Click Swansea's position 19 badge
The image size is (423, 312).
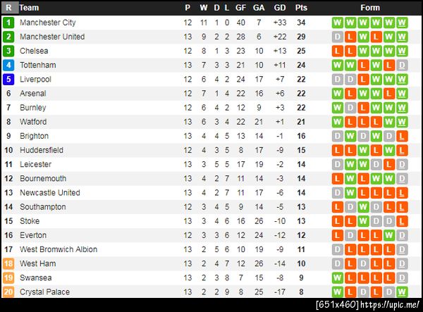click(x=8, y=277)
